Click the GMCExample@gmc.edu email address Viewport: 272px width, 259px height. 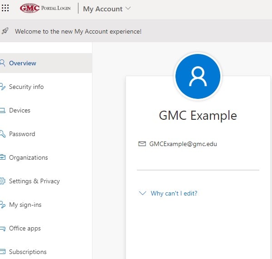tap(184, 144)
